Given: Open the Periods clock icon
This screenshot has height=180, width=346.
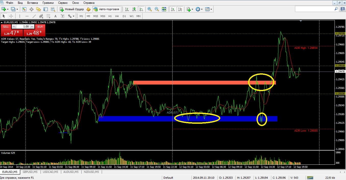Looking at the screenshot, I should [x=198, y=9].
